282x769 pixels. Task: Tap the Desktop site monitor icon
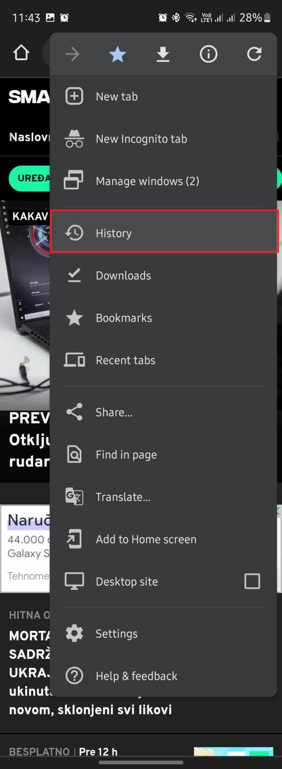(74, 581)
